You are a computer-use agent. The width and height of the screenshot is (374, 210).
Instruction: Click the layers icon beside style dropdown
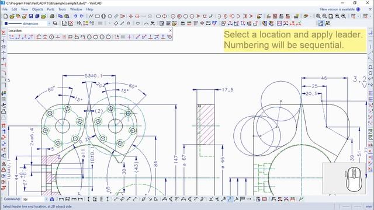click(x=56, y=23)
